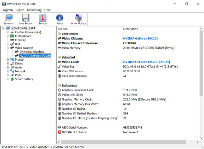204x149 pixels.
Task: Click the Bus tree icon
Action: [12, 44]
